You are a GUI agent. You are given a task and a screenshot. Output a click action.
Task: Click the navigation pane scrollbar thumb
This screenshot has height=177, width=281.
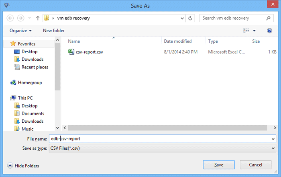click(x=57, y=66)
